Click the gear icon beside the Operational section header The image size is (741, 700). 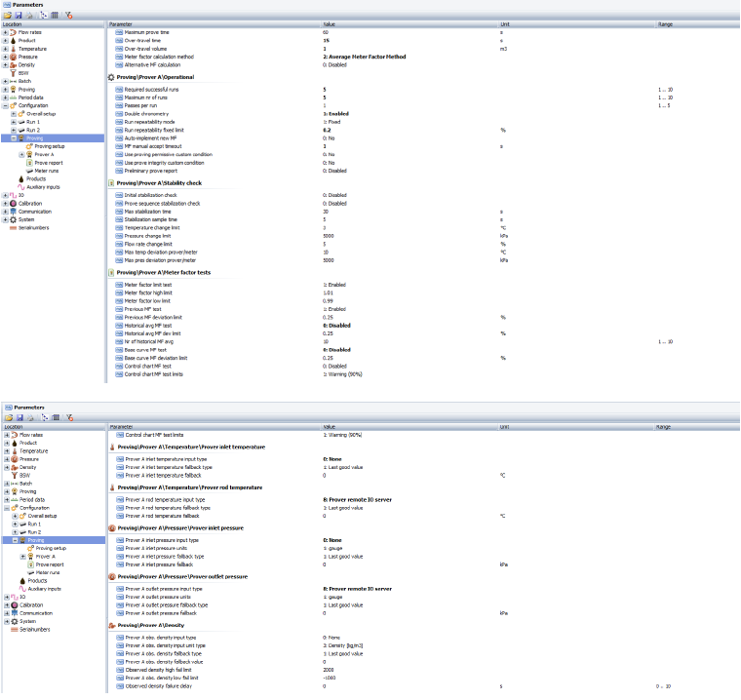pyautogui.click(x=111, y=77)
